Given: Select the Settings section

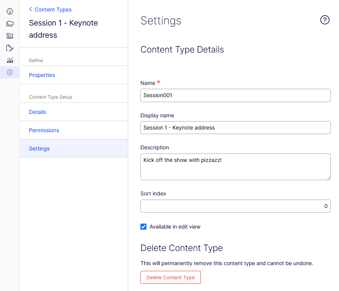Looking at the screenshot, I should point(74,149).
